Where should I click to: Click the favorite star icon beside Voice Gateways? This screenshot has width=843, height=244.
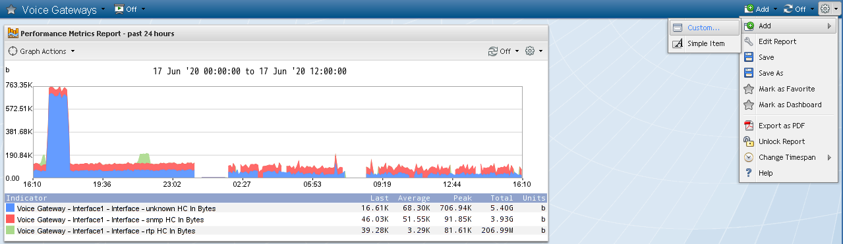click(11, 10)
